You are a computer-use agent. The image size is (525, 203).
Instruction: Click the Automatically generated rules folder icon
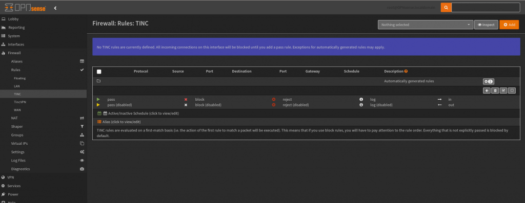[x=98, y=81]
